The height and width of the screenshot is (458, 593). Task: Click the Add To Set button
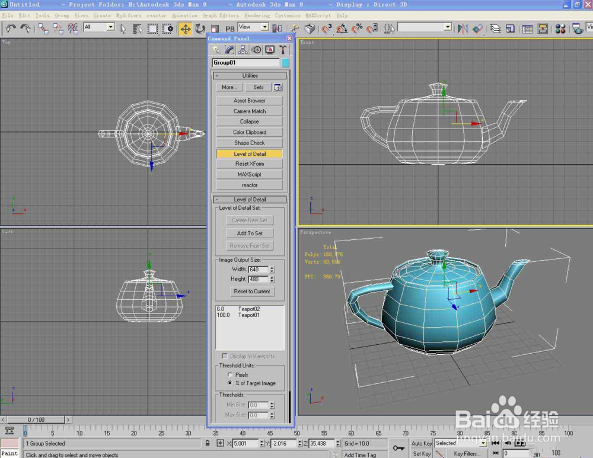[250, 233]
